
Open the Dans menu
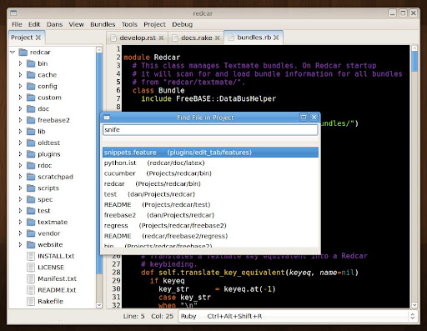54,24
